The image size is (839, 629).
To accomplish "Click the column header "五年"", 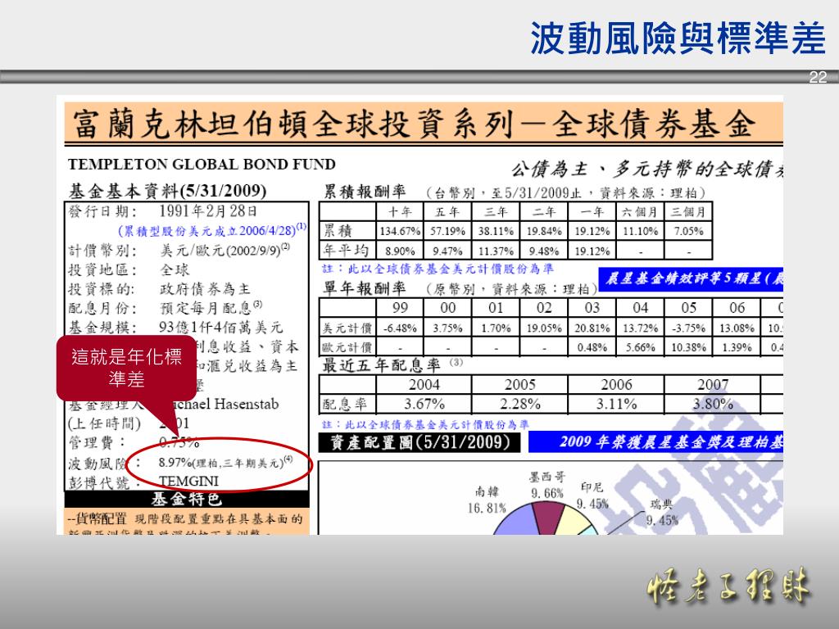I will [447, 212].
